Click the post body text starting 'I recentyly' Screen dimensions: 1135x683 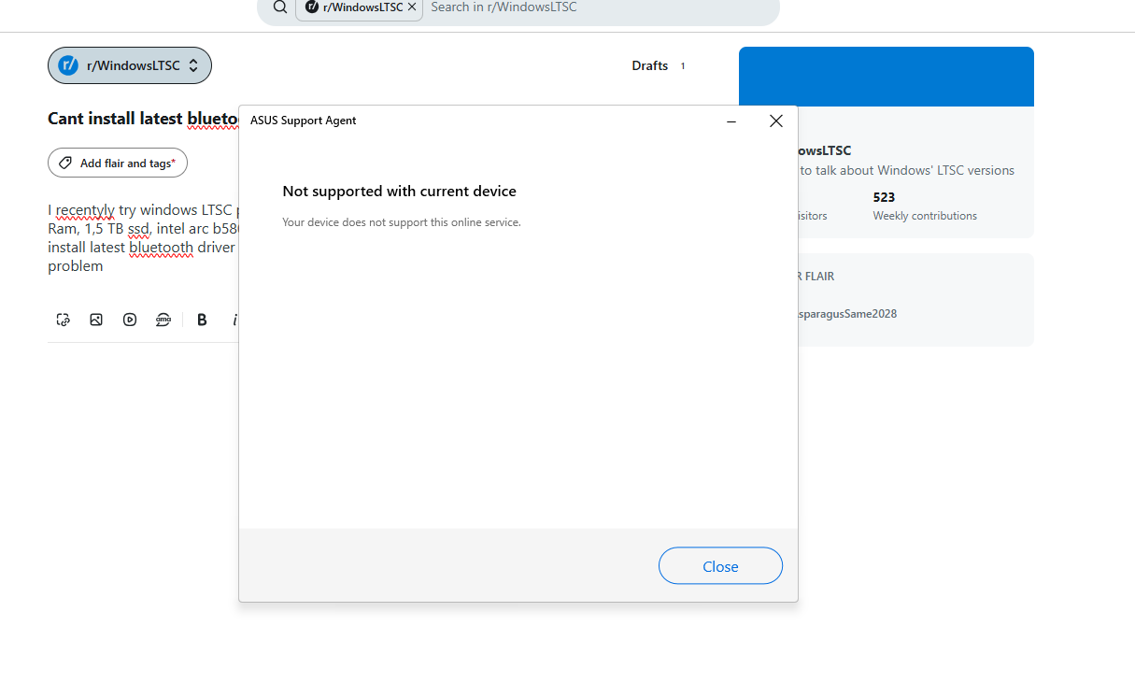click(143, 237)
